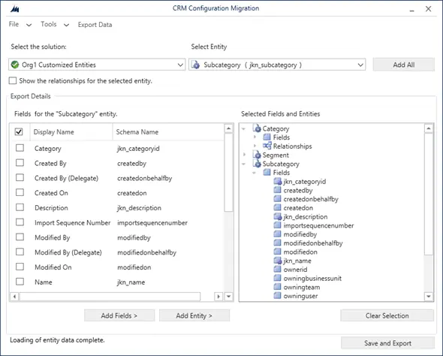Screen dimensions: 443x356
Task: Click the Fields folder icon under Category
Action: coord(267,137)
